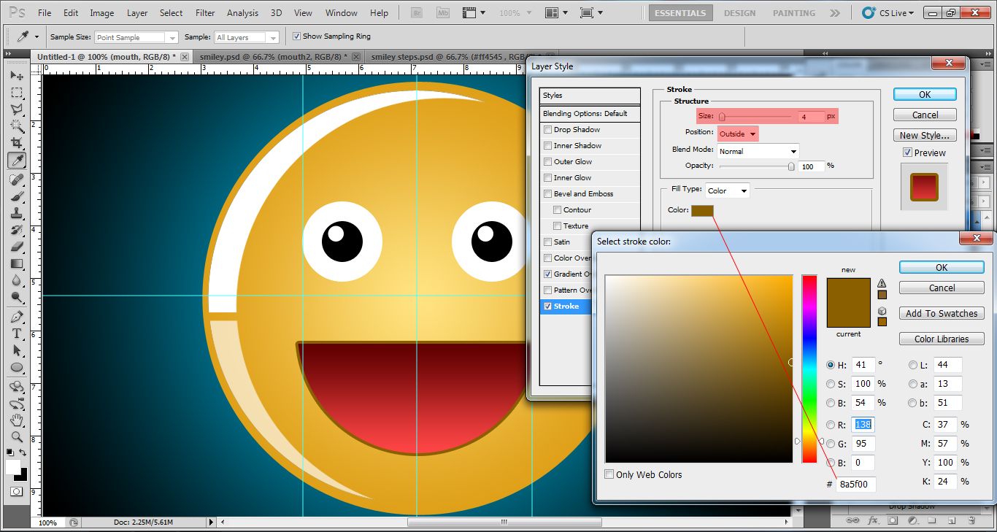997x532 pixels.
Task: Select the Pen tool
Action: coord(16,316)
